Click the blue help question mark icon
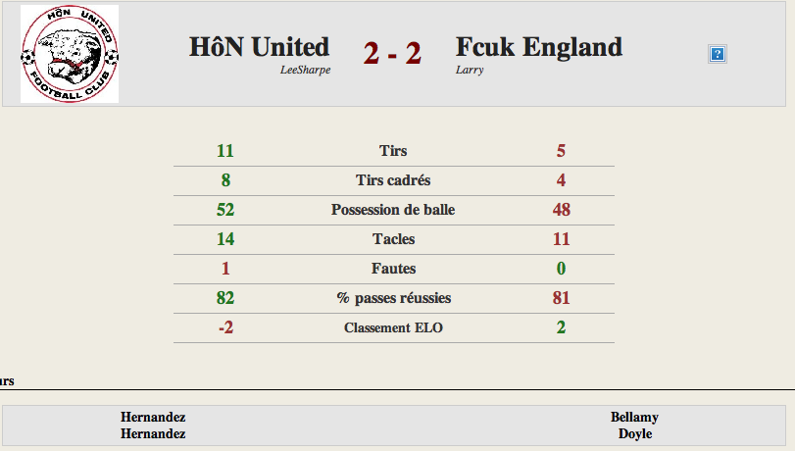The image size is (795, 451). click(717, 54)
